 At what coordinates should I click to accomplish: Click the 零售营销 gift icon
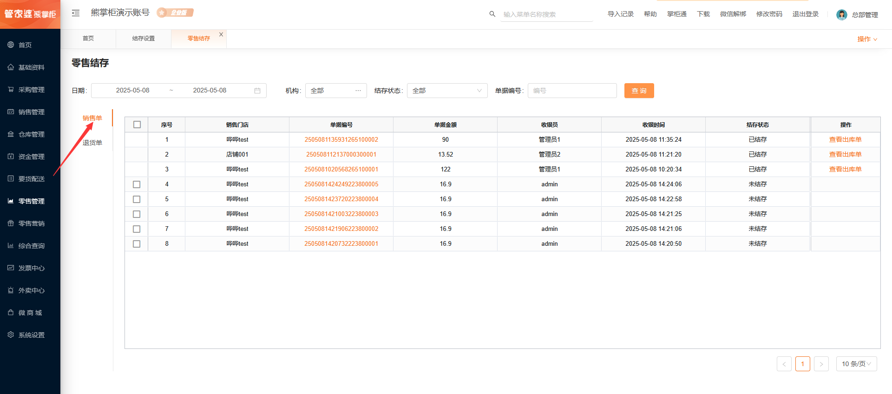(x=11, y=223)
